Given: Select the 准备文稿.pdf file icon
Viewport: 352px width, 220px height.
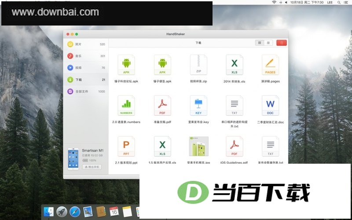Looking at the screenshot, I should [x=162, y=106].
